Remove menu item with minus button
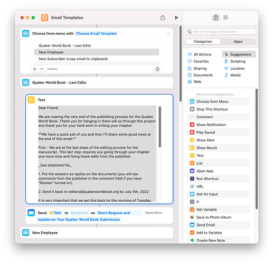This screenshot has height=264, width=274. coord(42,69)
